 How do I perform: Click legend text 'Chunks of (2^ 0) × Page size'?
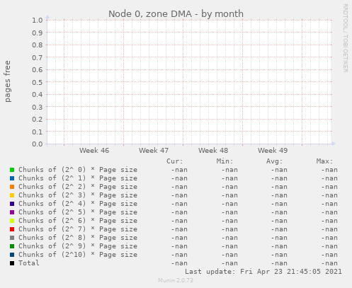78,170
